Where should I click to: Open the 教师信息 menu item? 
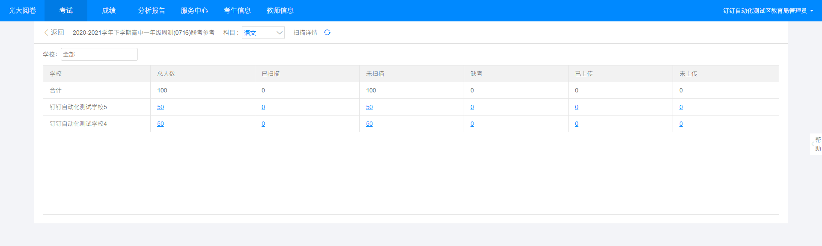tap(280, 11)
